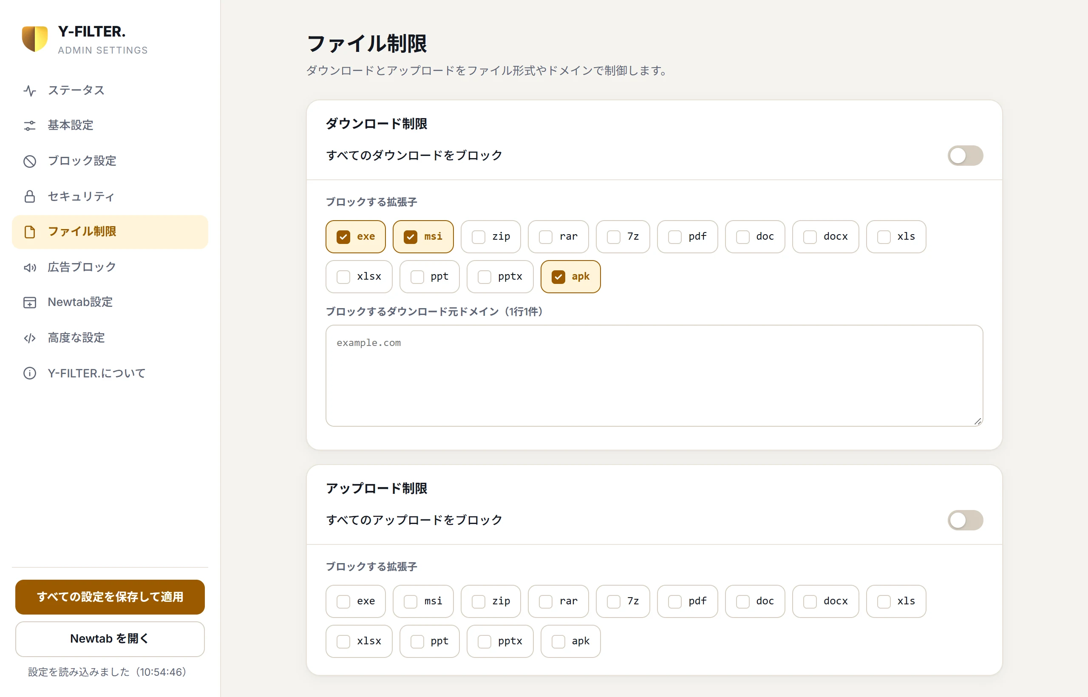This screenshot has width=1088, height=697.
Task: Check xls in upload extensions
Action: pyautogui.click(x=896, y=601)
